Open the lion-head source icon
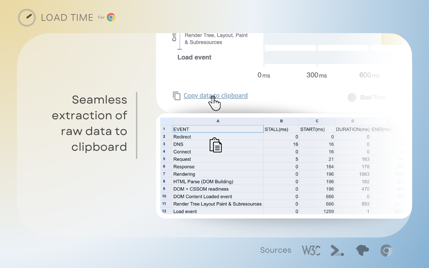This screenshot has height=268, width=429. (362, 251)
